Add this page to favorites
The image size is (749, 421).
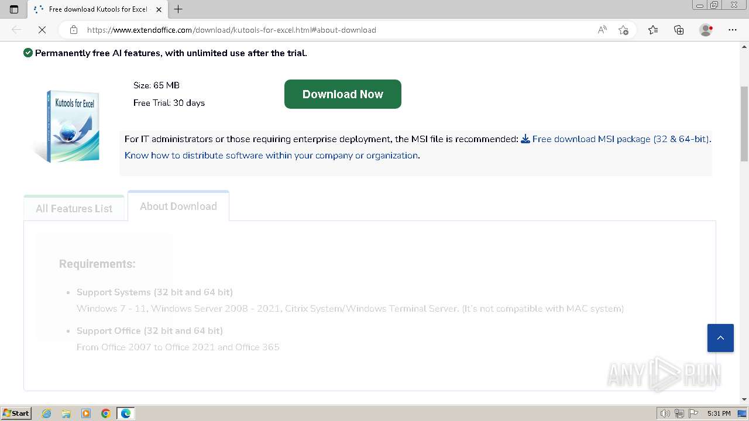tap(623, 30)
